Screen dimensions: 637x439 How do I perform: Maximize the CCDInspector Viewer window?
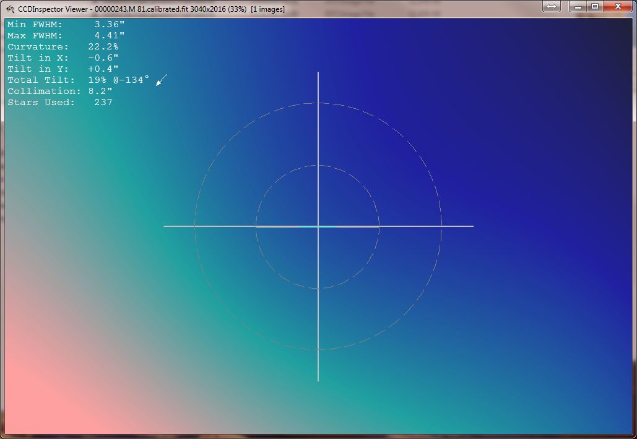point(595,6)
